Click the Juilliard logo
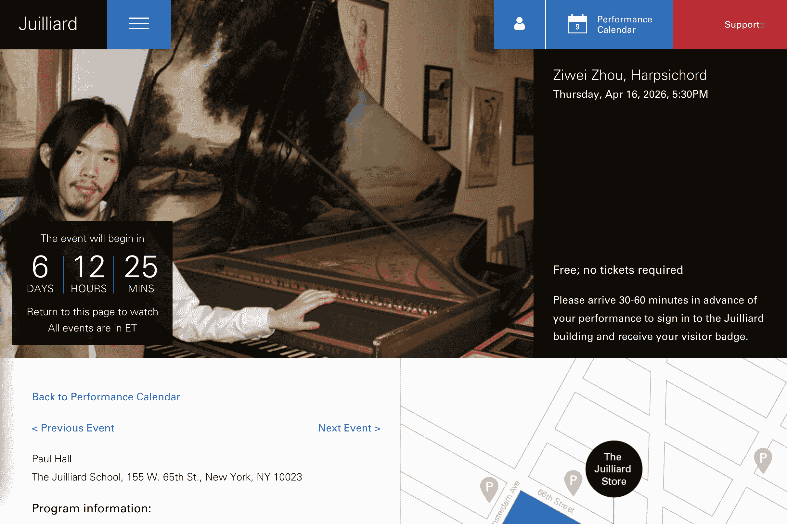This screenshot has width=787, height=524. (48, 24)
